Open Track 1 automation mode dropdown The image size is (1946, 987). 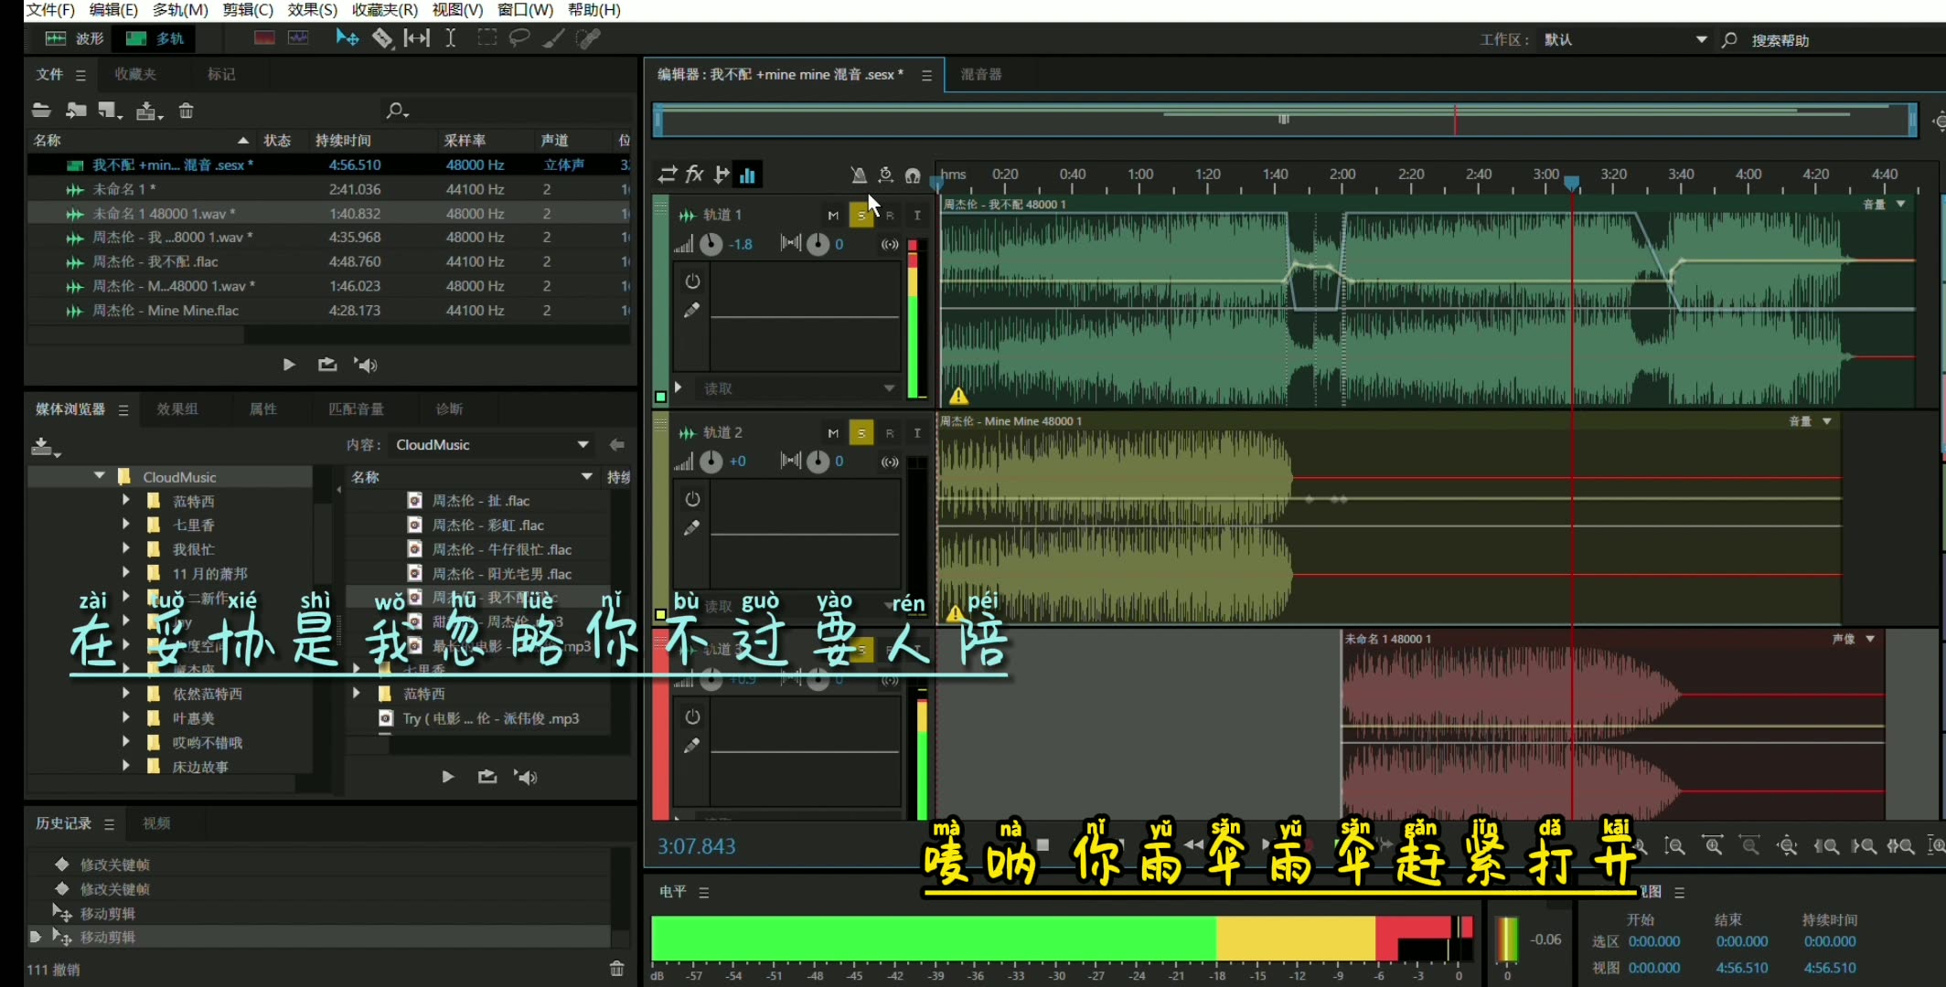click(798, 388)
